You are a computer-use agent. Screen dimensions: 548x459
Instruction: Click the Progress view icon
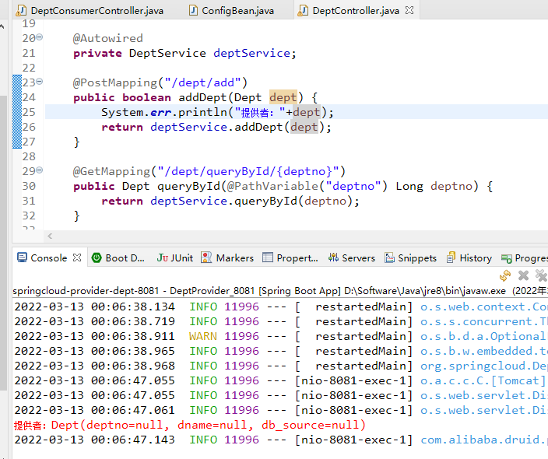click(506, 258)
